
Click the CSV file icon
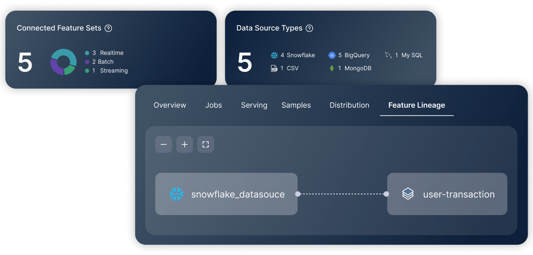274,68
